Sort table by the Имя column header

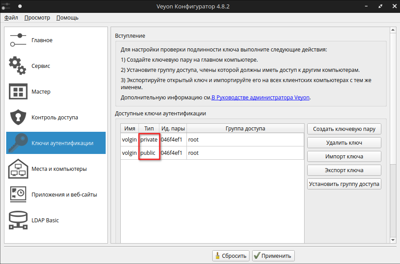coord(130,129)
